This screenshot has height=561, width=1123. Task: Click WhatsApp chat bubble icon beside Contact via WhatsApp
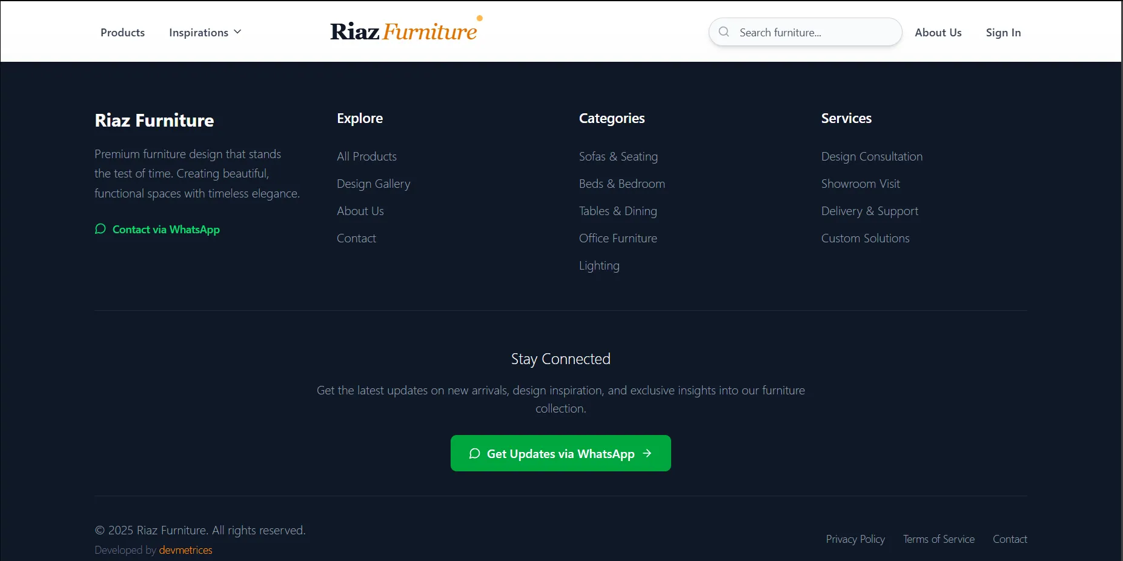[x=101, y=229]
